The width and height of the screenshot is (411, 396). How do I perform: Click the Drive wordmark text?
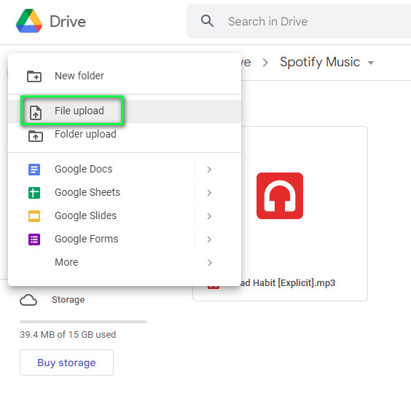[68, 22]
